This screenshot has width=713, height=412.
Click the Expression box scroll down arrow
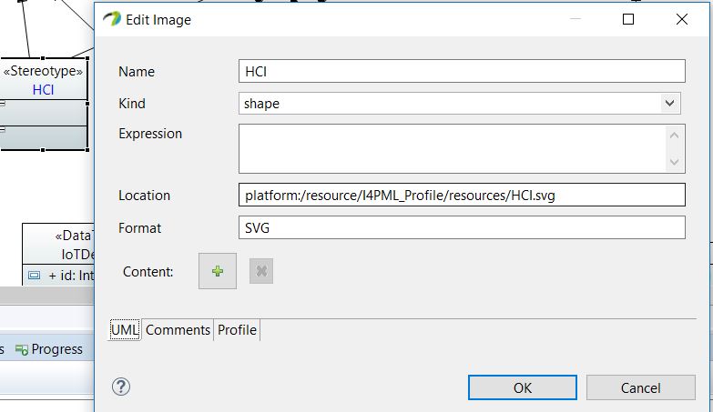pyautogui.click(x=675, y=162)
